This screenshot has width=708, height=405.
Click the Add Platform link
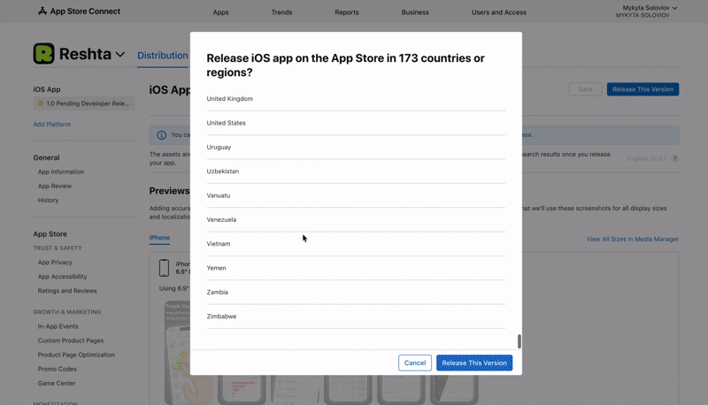52,124
